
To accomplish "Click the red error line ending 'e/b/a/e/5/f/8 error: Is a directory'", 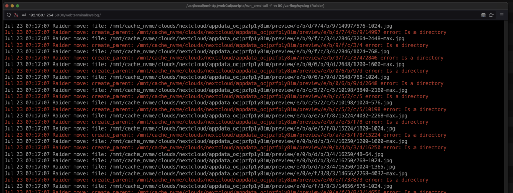I will 216,122.
